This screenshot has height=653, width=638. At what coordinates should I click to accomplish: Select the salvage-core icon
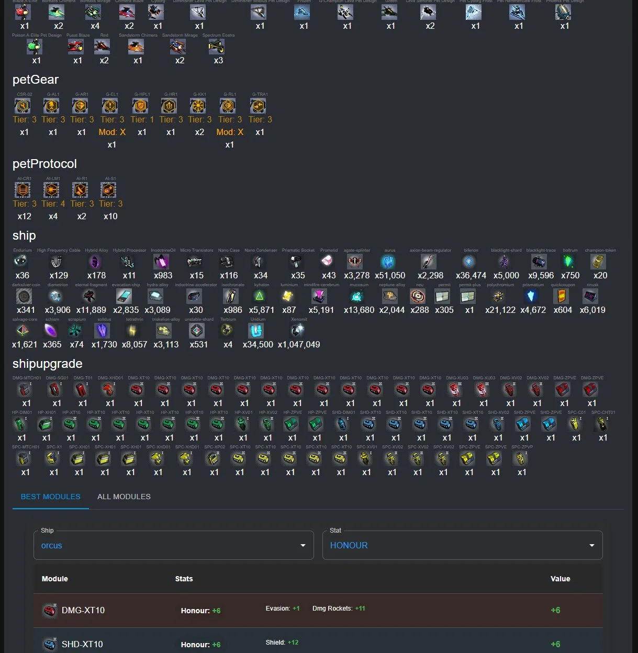[x=23, y=331]
